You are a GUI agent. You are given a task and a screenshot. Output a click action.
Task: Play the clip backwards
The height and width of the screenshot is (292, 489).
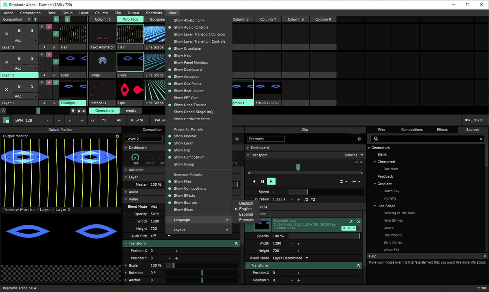click(254, 181)
